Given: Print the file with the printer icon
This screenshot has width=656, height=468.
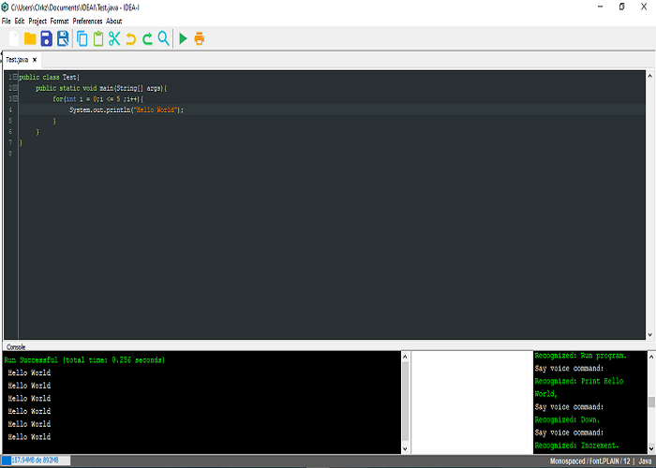Looking at the screenshot, I should click(199, 38).
